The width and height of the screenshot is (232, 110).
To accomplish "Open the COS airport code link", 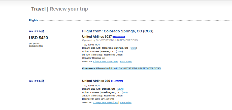I will [133, 48].
